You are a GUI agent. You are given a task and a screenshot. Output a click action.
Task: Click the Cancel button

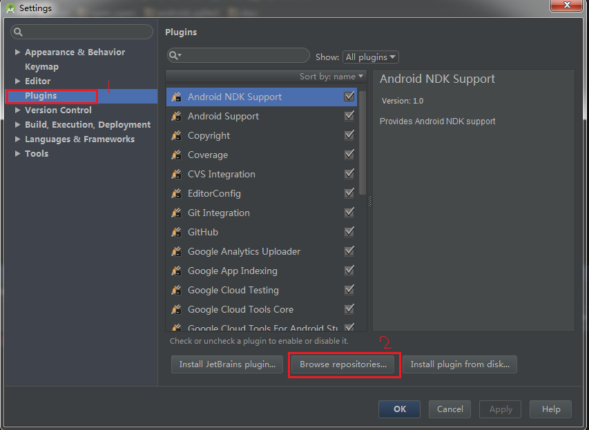tap(450, 409)
